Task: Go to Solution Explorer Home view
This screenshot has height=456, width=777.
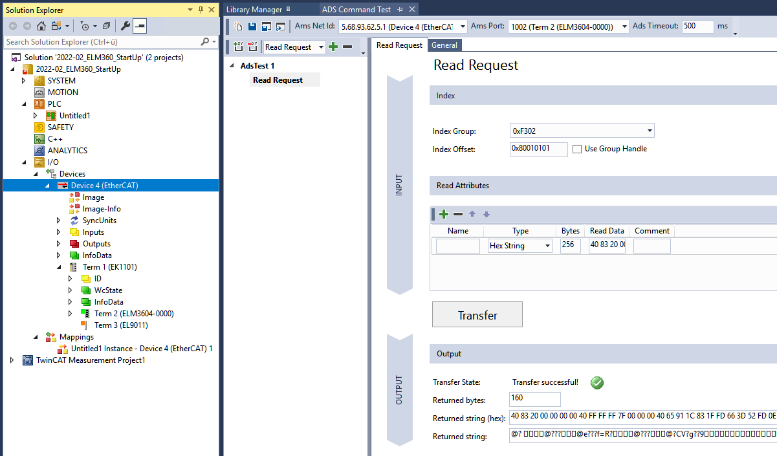Action: click(x=41, y=26)
